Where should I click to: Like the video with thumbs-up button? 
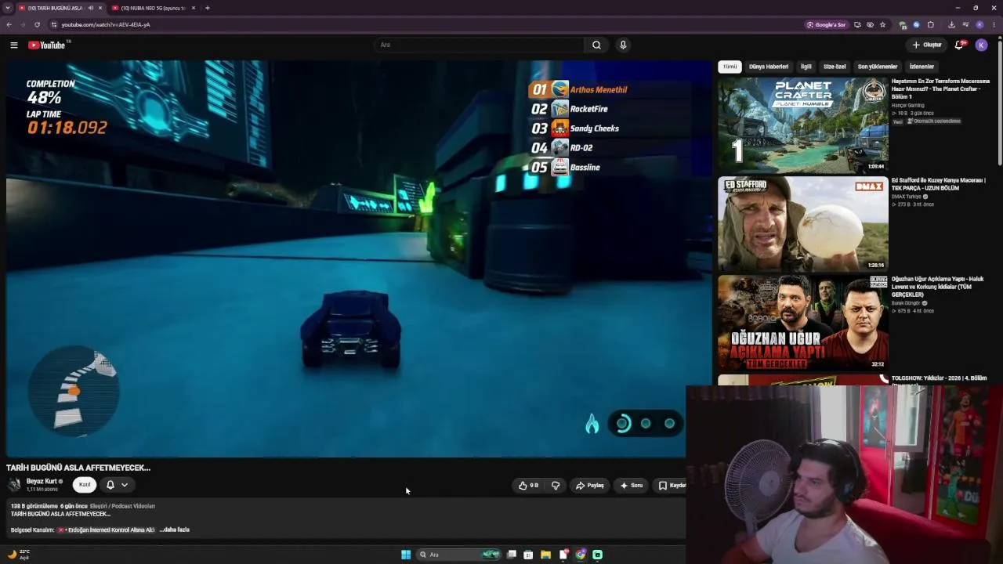(x=529, y=486)
